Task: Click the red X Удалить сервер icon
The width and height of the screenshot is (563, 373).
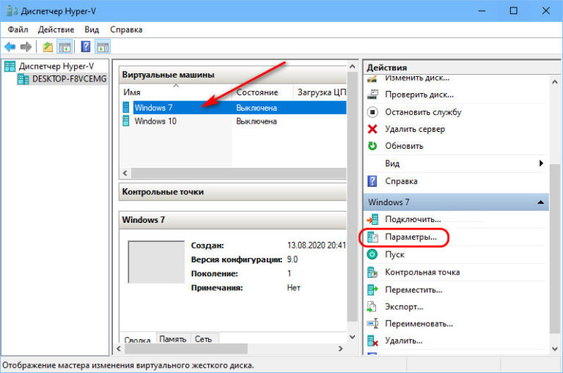Action: point(372,129)
